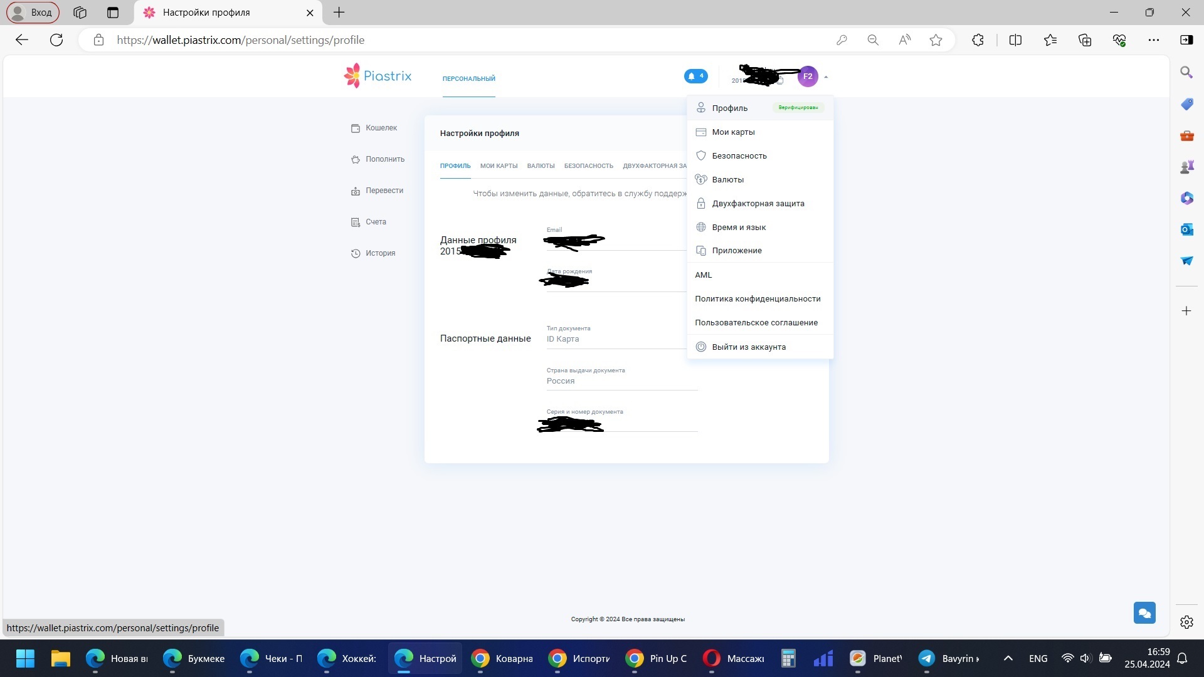Show hidden system tray icons

1008,658
